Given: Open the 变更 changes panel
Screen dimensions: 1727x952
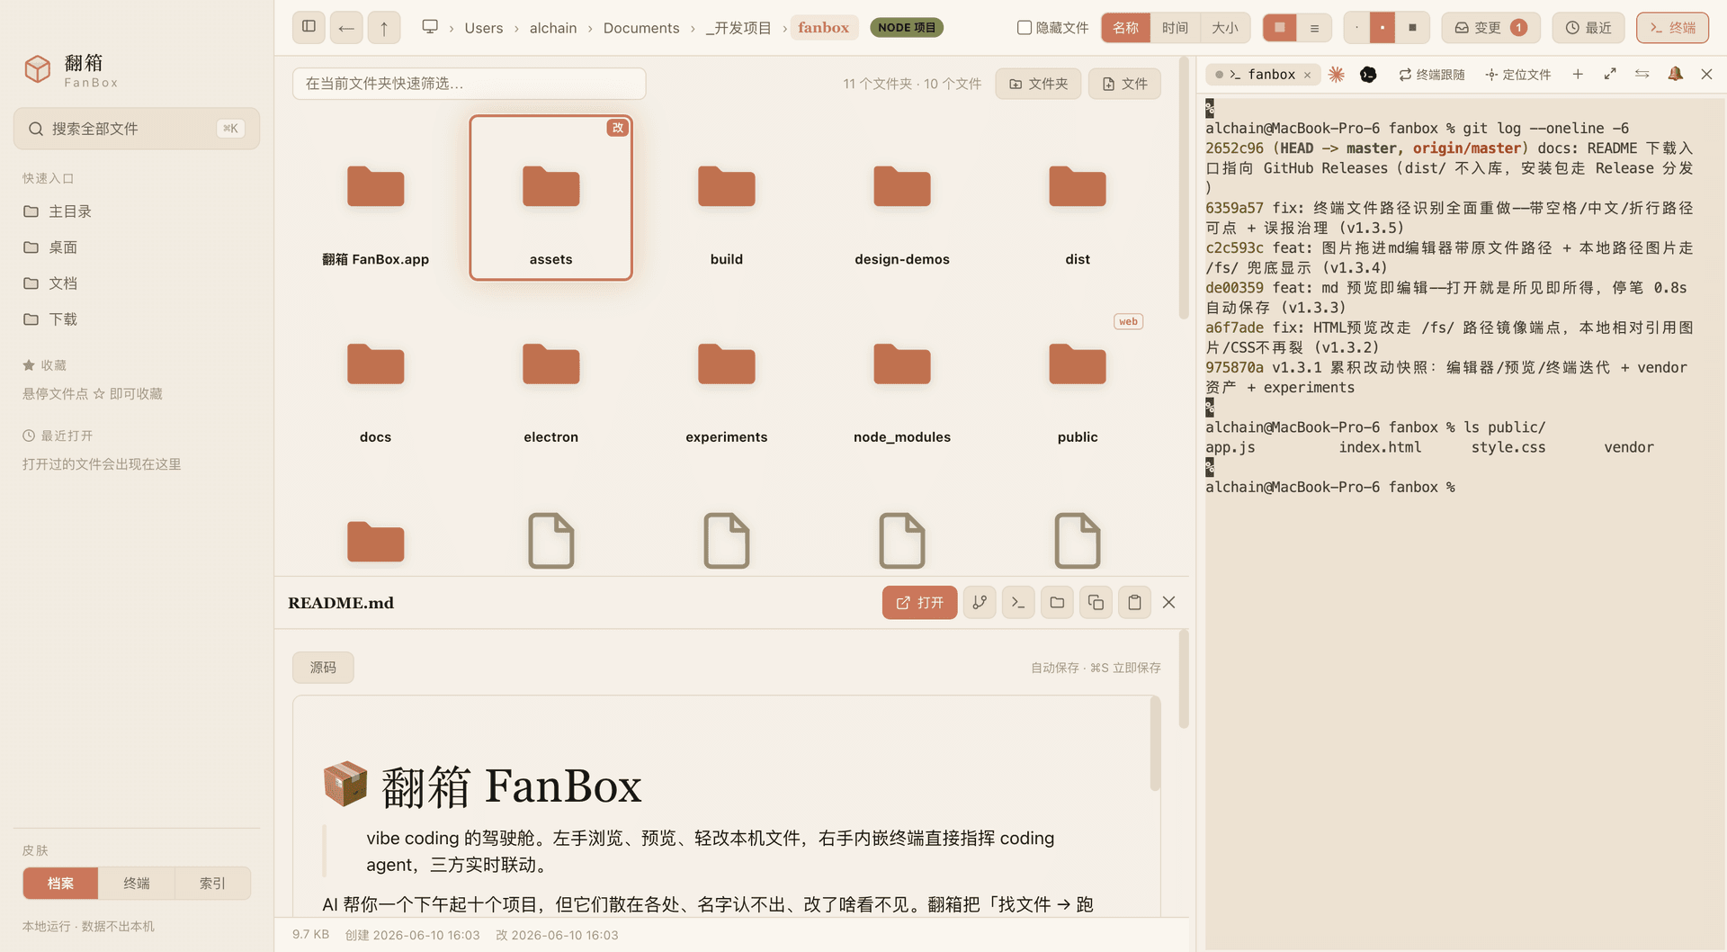Looking at the screenshot, I should point(1490,28).
